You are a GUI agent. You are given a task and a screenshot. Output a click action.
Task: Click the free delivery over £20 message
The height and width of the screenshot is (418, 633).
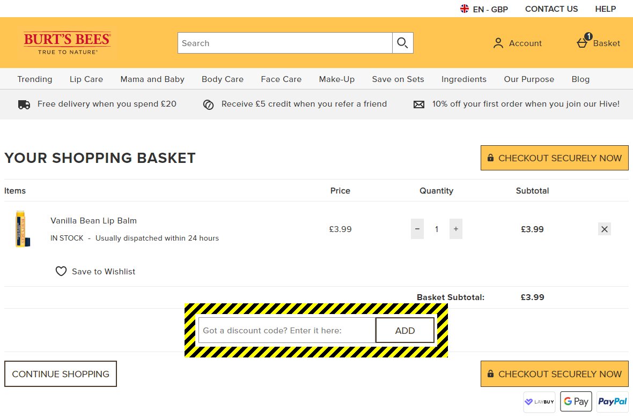click(107, 103)
